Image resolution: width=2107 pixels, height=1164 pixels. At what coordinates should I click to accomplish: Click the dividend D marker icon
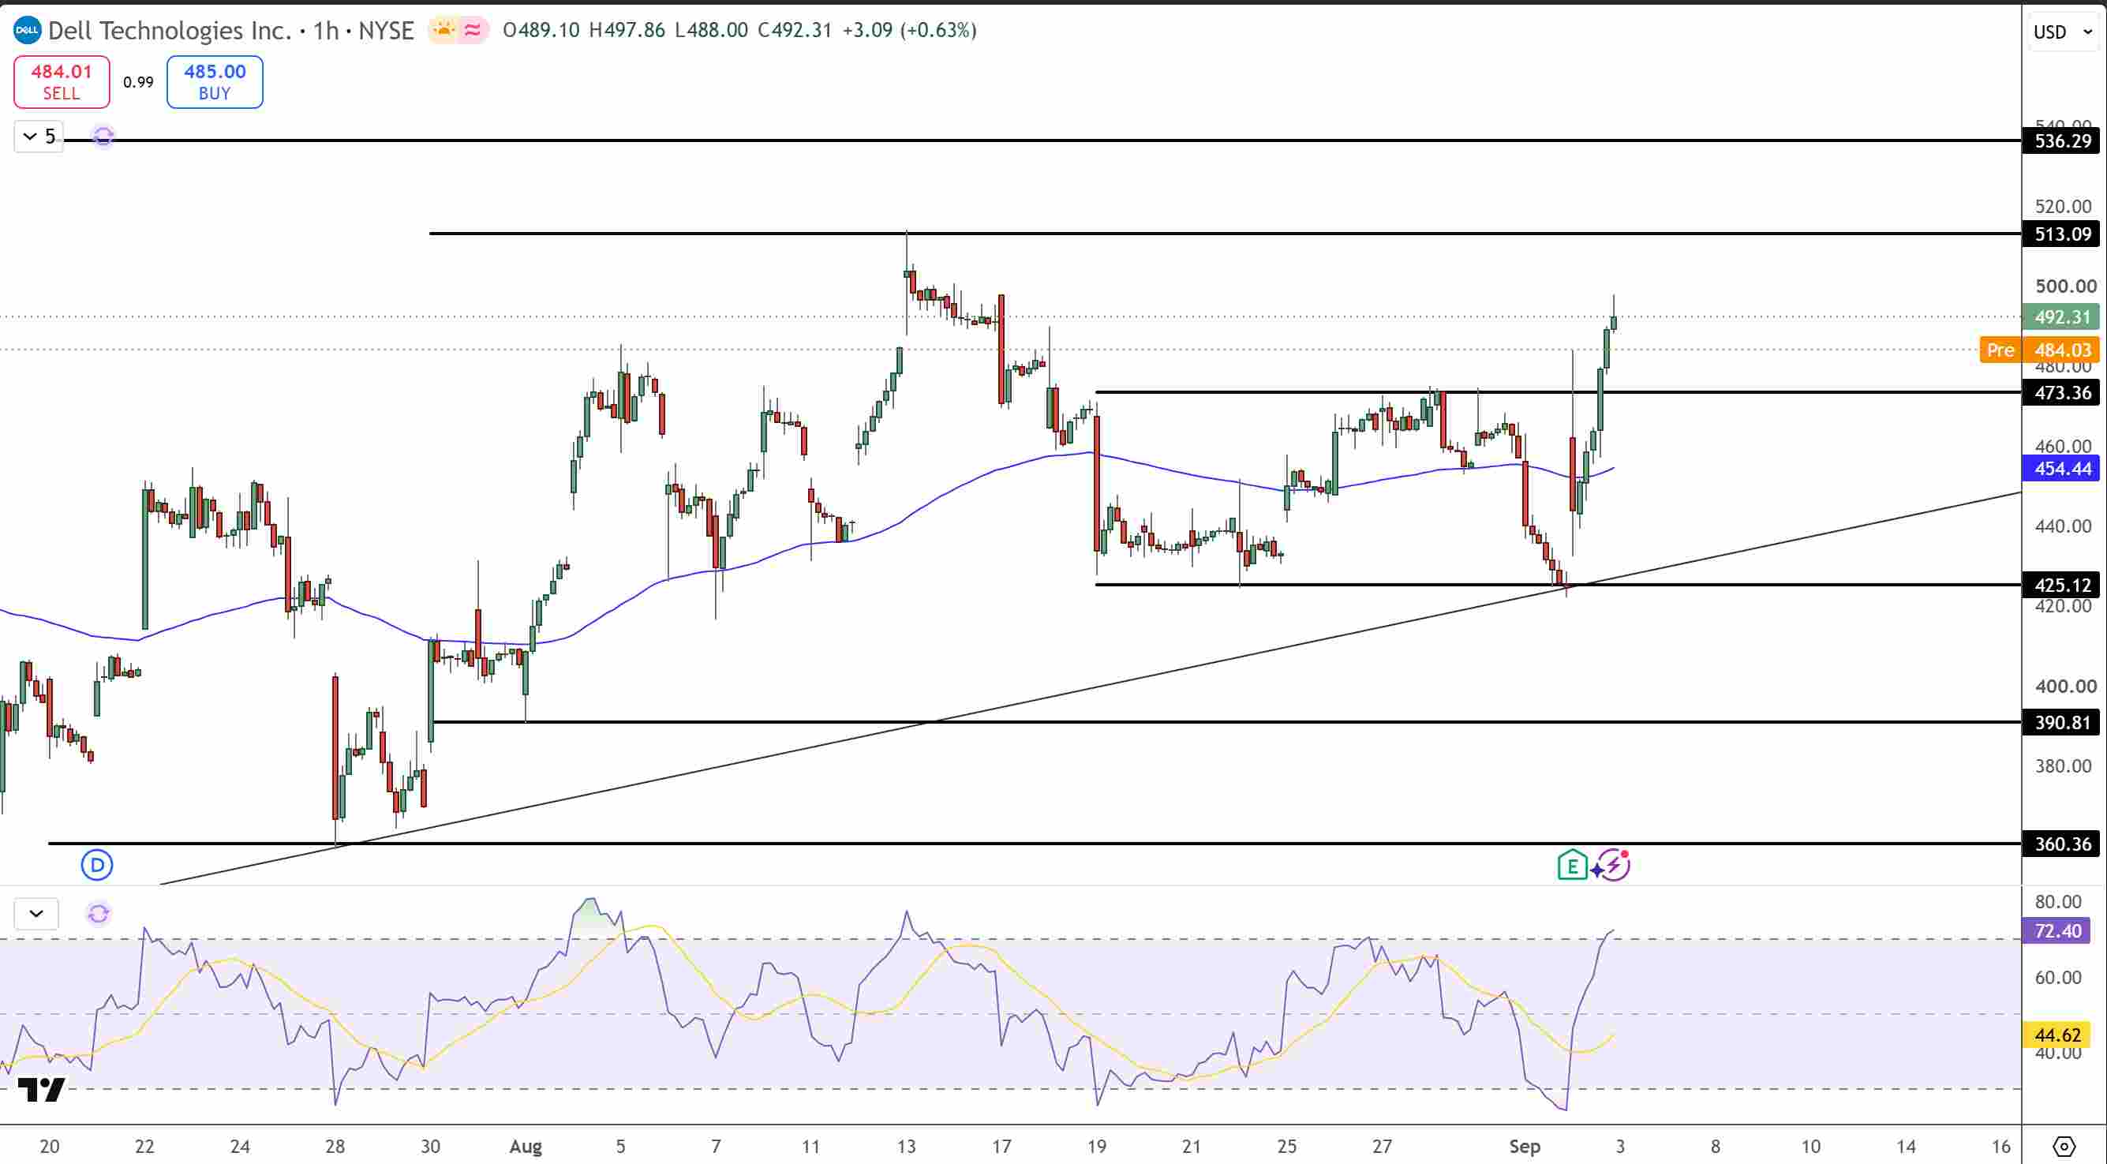[x=97, y=865]
